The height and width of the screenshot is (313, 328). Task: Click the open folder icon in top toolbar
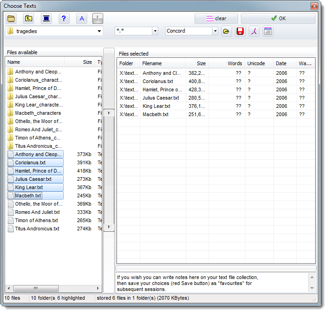pos(11,18)
